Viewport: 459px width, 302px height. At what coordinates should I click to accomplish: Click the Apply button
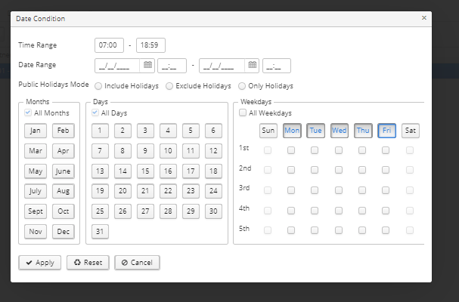point(40,263)
